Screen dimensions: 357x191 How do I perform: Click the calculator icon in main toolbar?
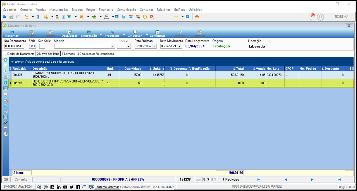(x=124, y=17)
